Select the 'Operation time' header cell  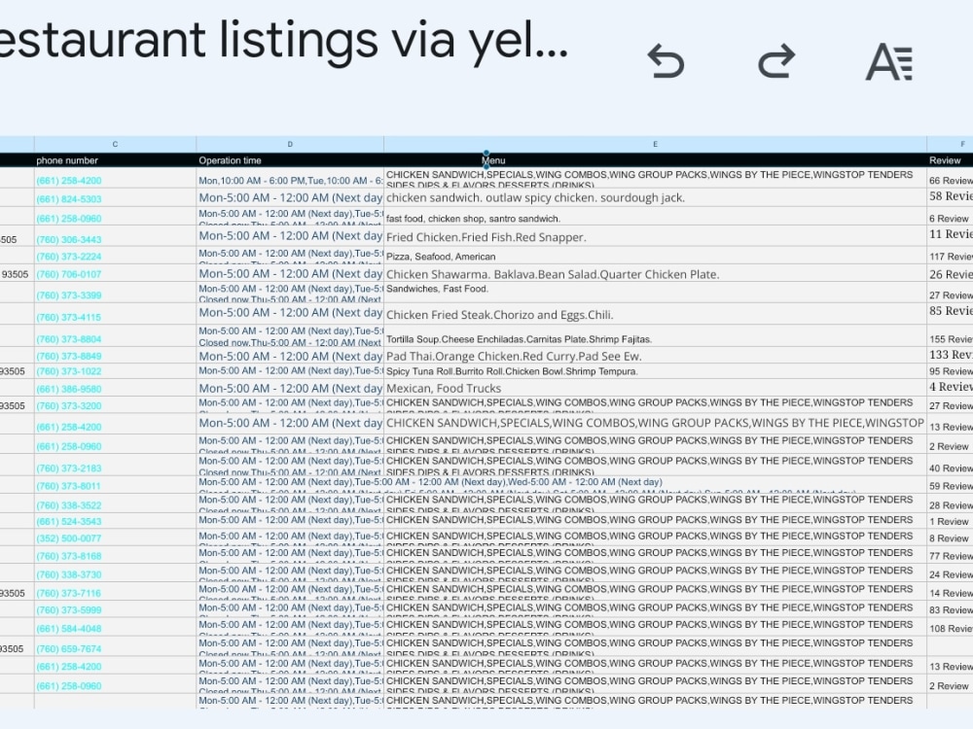(x=290, y=160)
